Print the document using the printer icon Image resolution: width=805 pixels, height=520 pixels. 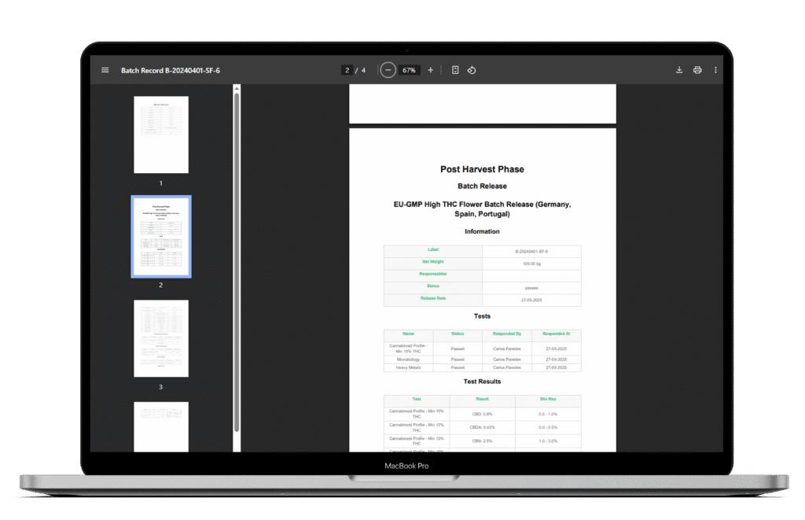[x=697, y=70]
